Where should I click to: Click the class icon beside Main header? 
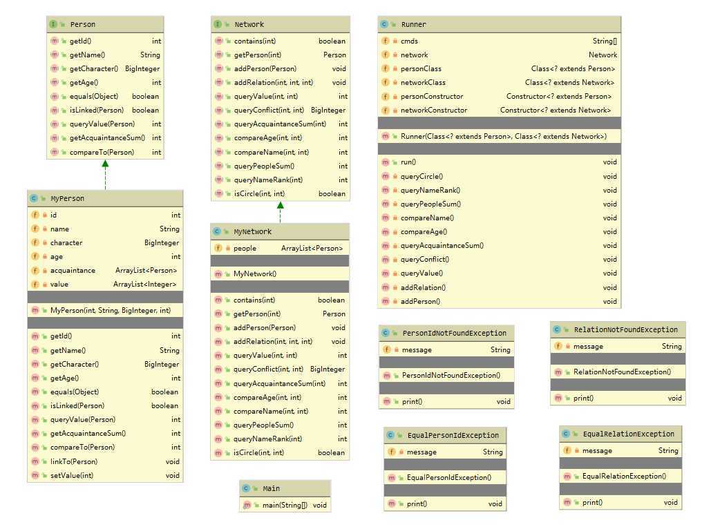(x=246, y=488)
